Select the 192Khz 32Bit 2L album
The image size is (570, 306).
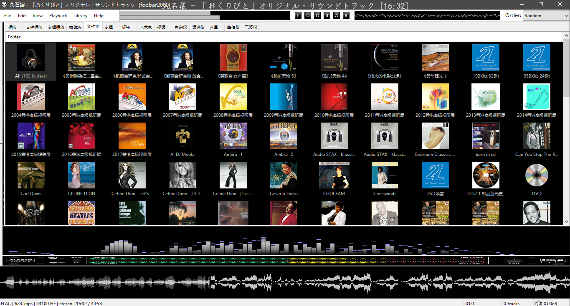(x=486, y=58)
